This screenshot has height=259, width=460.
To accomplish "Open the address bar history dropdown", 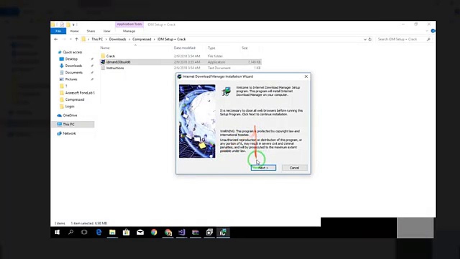I will 365,39.
